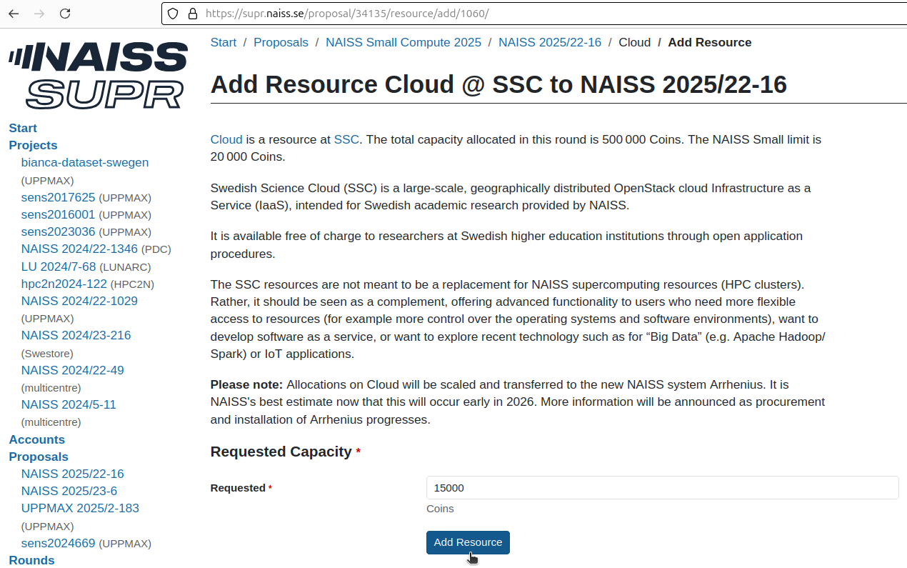Open the tracking protection shield icon

(x=171, y=13)
